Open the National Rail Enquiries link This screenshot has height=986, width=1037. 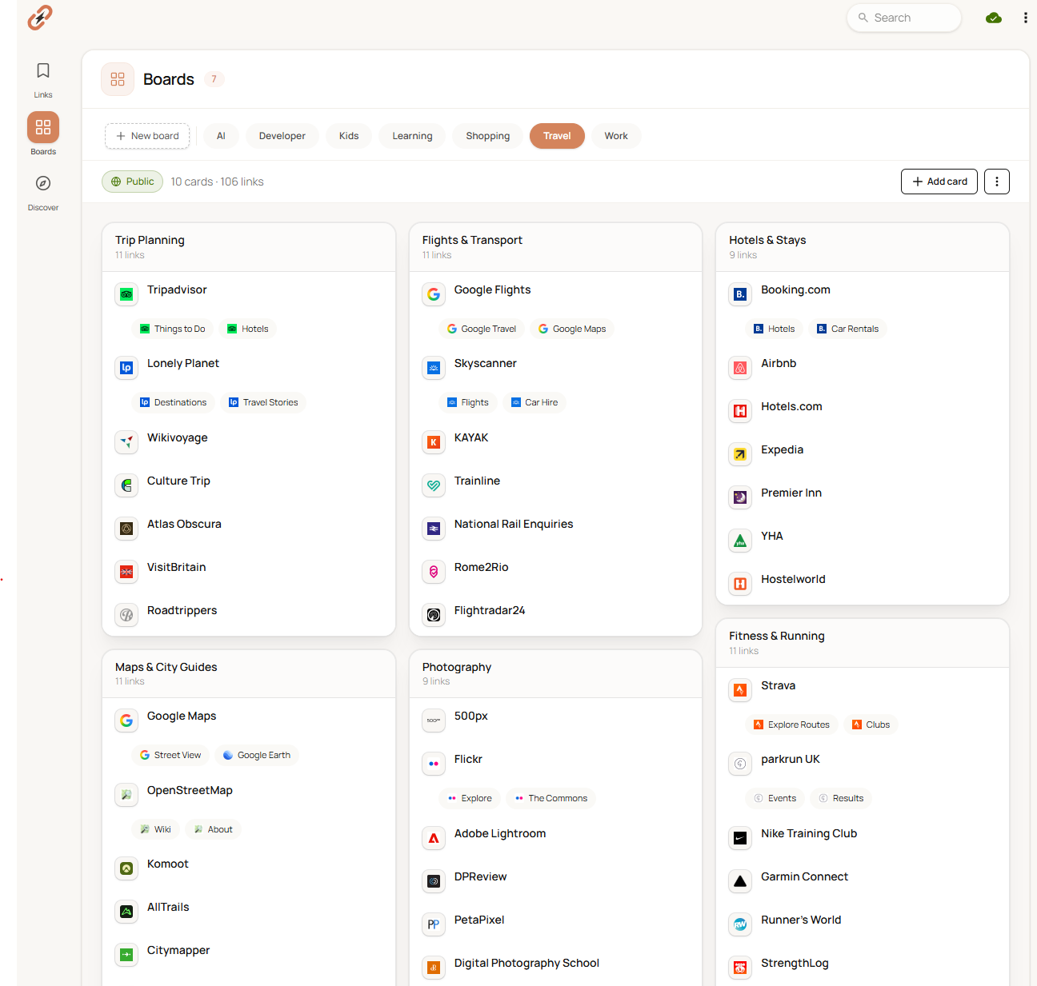click(x=514, y=524)
